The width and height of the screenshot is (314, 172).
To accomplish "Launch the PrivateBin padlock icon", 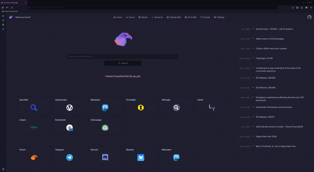I will point(141,108).
